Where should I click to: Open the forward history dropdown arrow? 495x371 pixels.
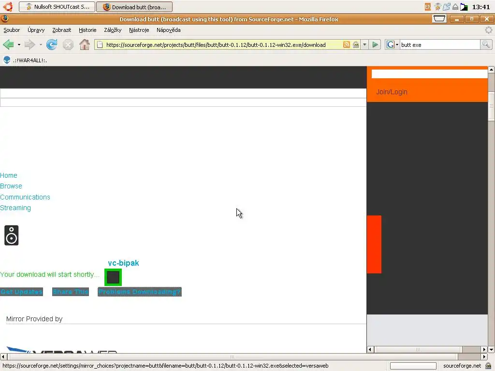click(x=41, y=45)
